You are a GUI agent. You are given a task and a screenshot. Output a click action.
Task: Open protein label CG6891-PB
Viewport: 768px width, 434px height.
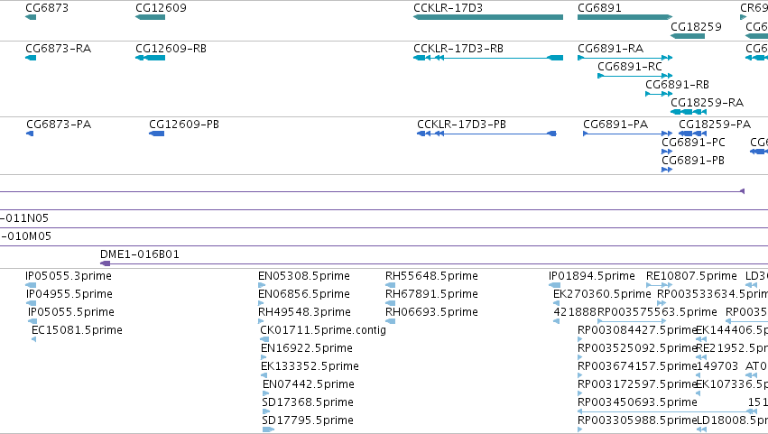click(x=693, y=161)
